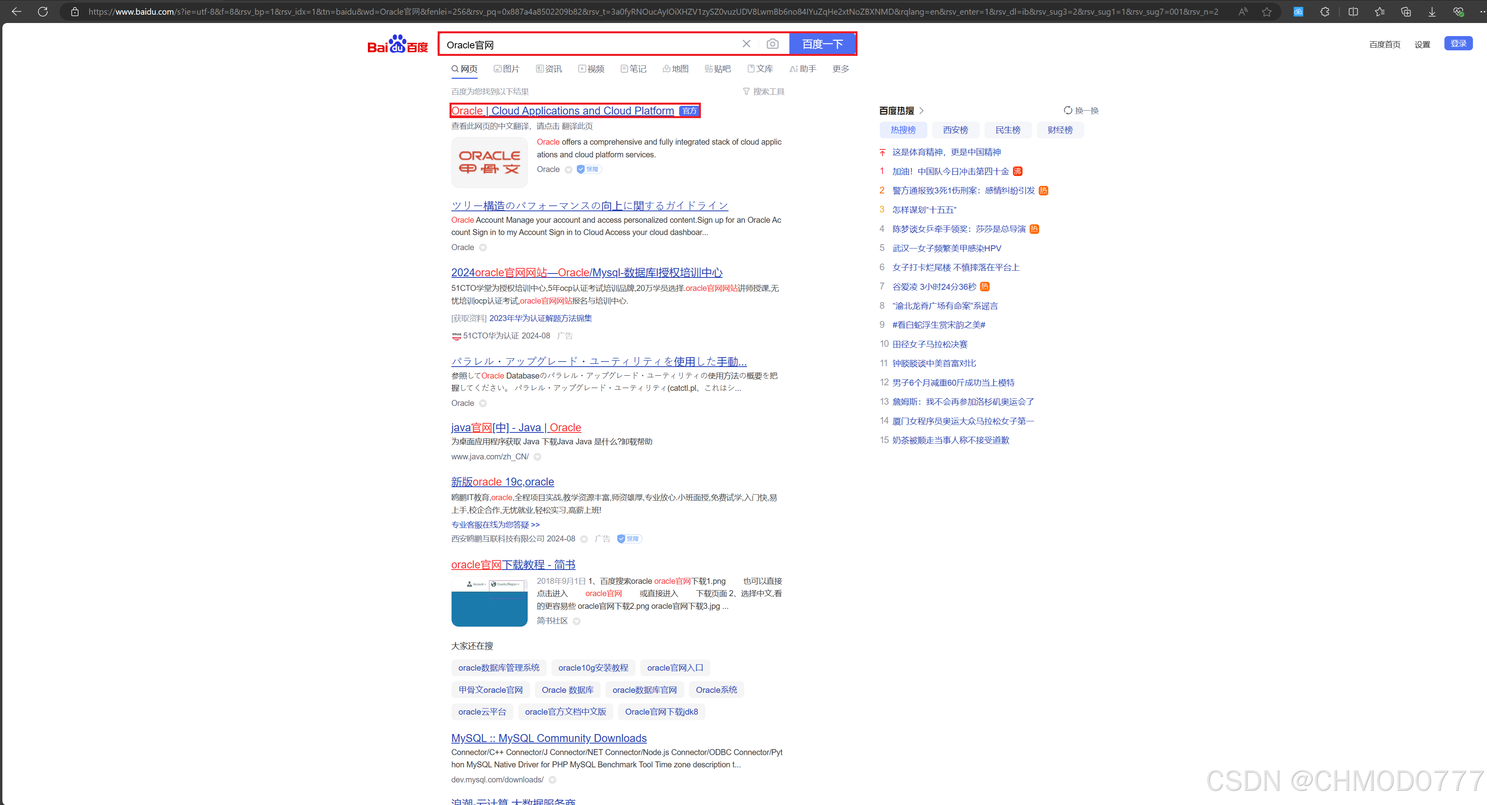Expand the 百度热搜 chevron
This screenshot has width=1487, height=805.
pos(921,111)
